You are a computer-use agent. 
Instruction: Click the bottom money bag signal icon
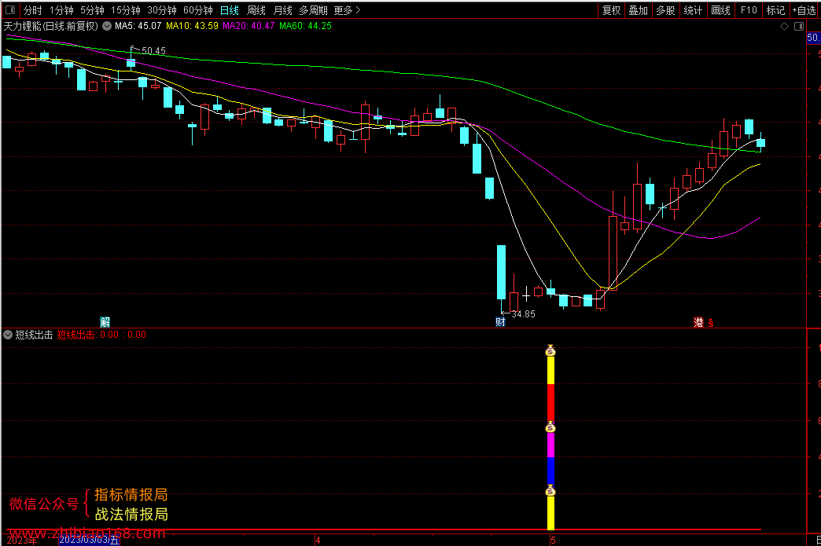pos(550,490)
